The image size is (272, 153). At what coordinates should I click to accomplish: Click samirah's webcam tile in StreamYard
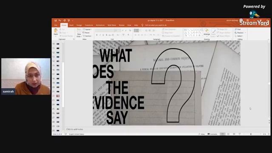(x=25, y=76)
